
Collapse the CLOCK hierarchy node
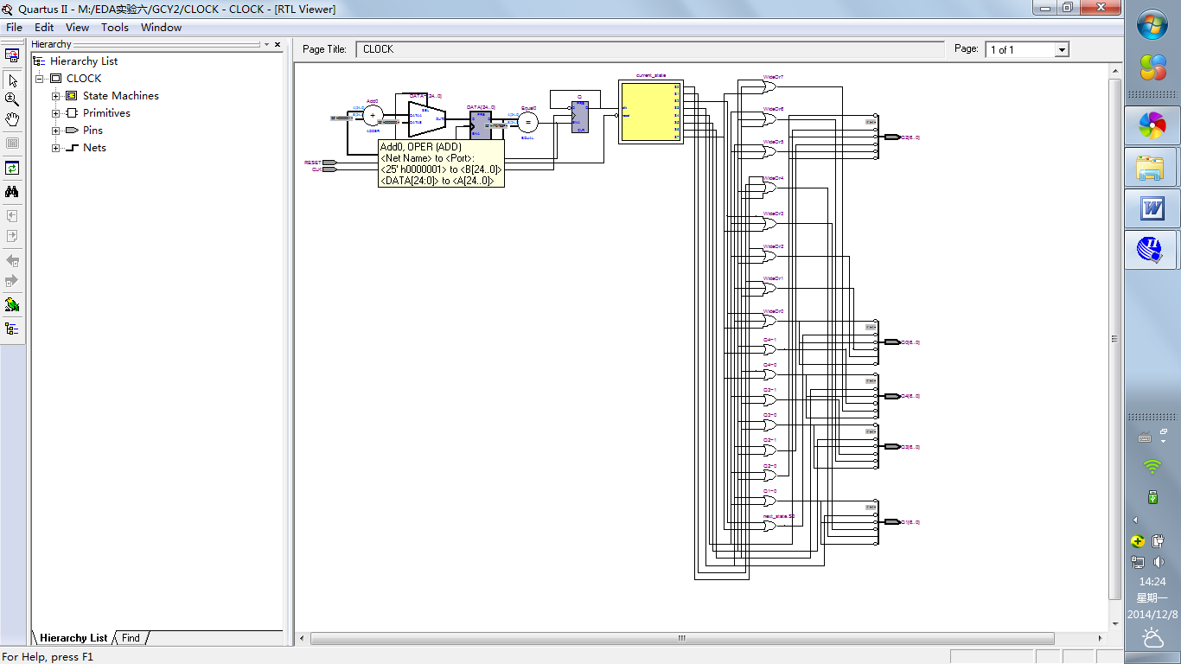(x=39, y=79)
